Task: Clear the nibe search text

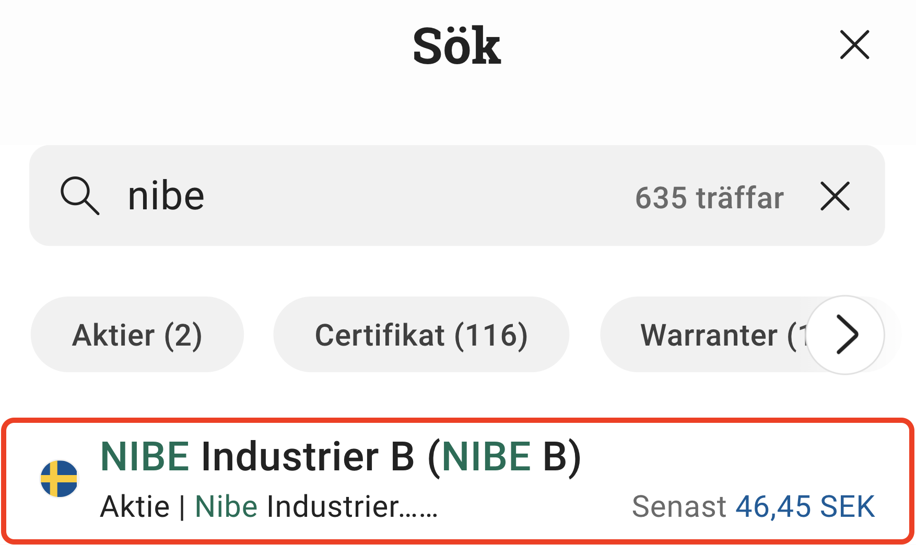Action: pyautogui.click(x=835, y=196)
